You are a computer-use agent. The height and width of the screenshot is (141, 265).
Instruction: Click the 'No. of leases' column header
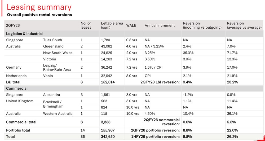click(86, 25)
